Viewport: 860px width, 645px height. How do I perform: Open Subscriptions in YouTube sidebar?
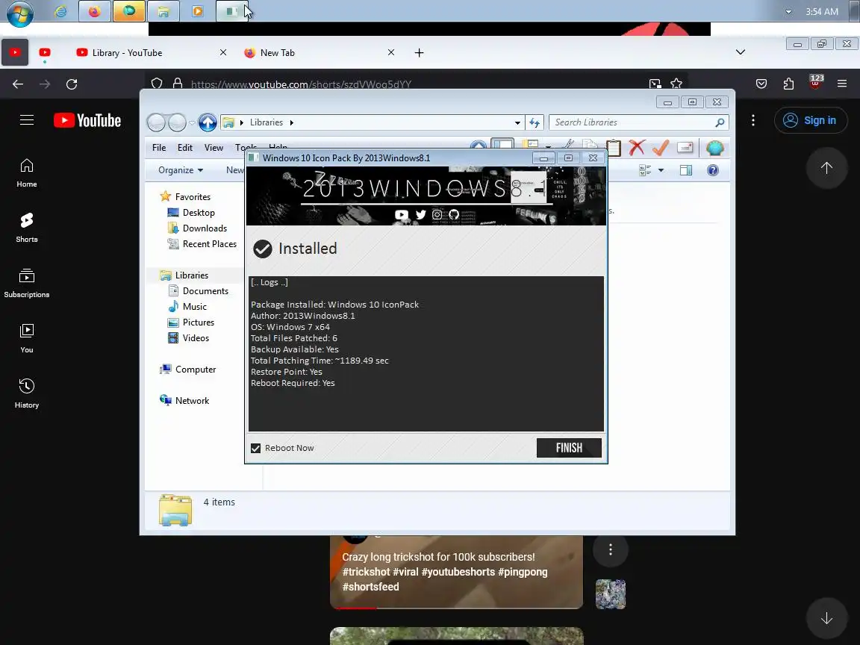[27, 283]
